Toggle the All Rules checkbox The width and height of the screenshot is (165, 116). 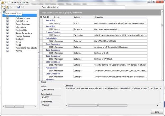pos(7,15)
